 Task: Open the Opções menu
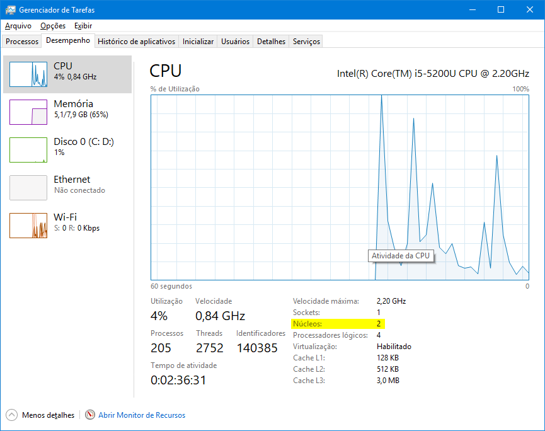(53, 26)
